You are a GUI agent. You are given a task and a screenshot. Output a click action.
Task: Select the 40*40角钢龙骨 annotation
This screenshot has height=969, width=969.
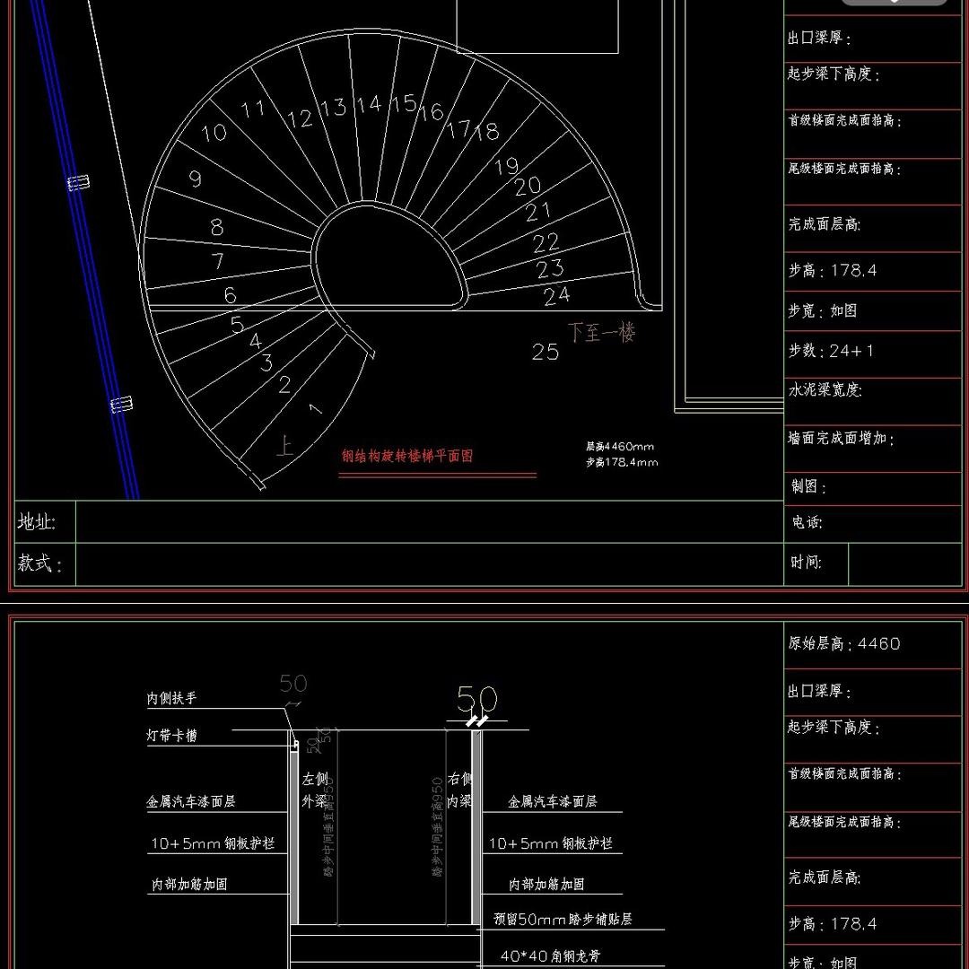(x=549, y=956)
